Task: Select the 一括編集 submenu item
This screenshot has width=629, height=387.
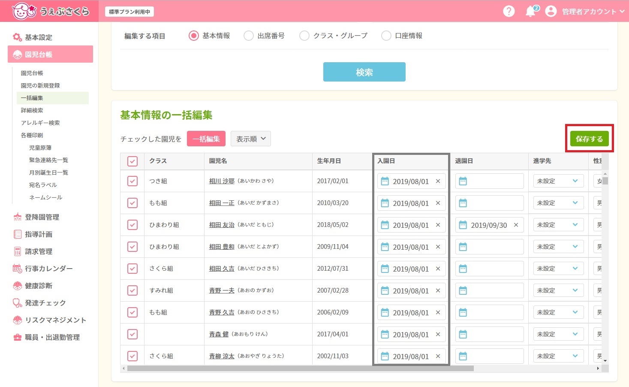Action: [53, 98]
